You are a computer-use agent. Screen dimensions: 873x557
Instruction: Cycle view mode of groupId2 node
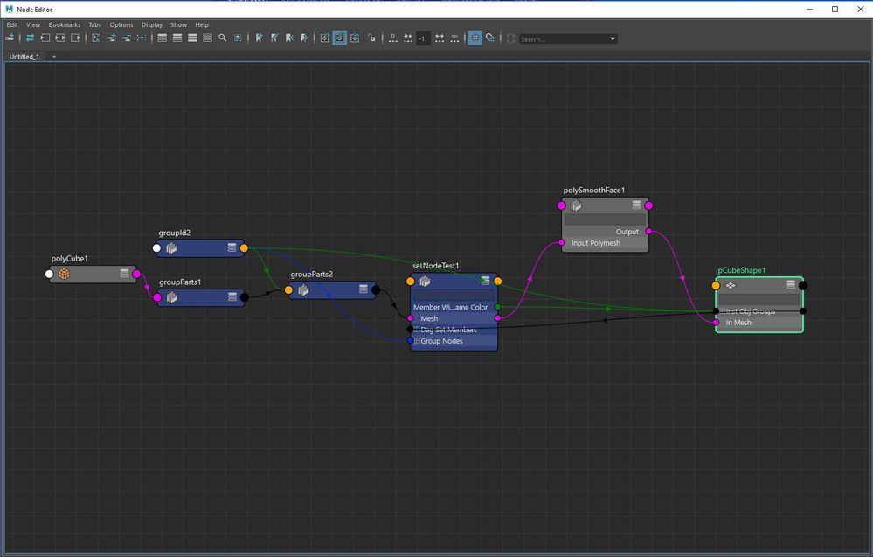pyautogui.click(x=232, y=247)
